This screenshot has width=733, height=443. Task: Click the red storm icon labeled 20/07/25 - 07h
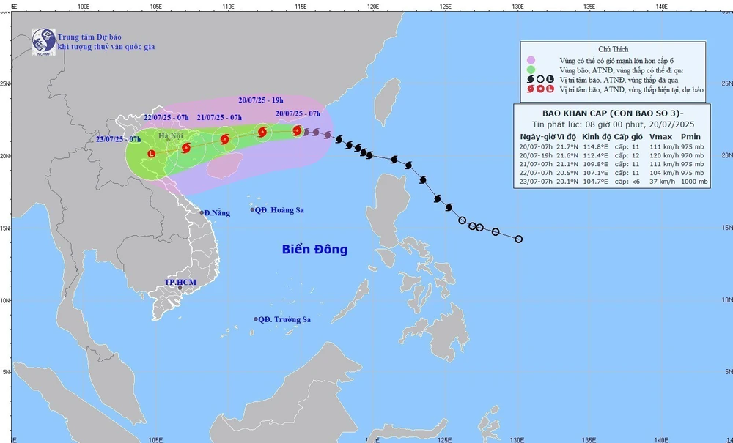(297, 130)
